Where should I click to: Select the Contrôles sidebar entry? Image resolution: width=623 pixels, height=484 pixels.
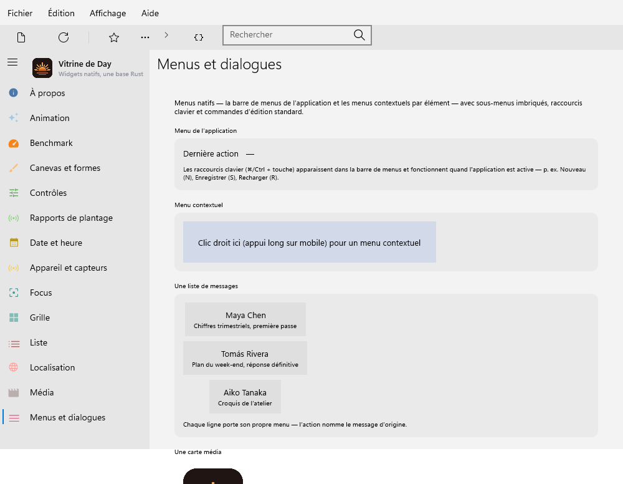click(75, 193)
